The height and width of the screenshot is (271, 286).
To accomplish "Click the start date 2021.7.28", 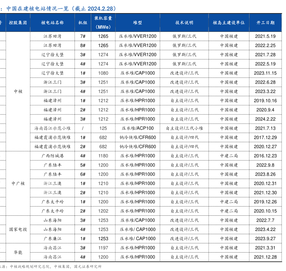I will pos(265,55).
